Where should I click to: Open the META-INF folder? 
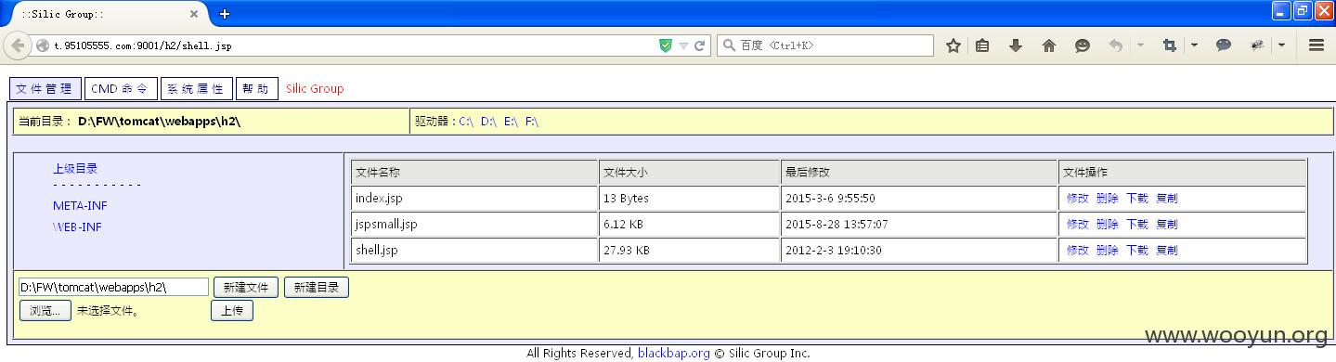click(80, 206)
